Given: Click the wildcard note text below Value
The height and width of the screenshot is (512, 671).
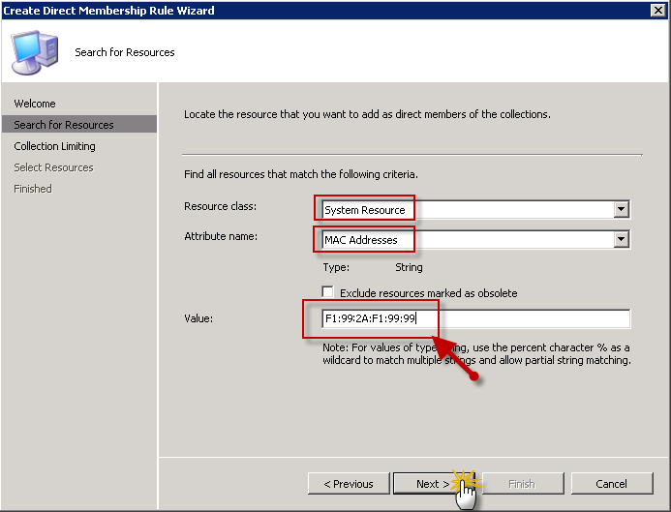Looking at the screenshot, I should pos(476,353).
